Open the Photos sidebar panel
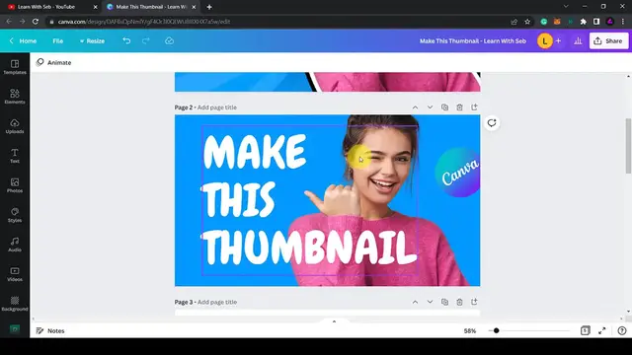The width and height of the screenshot is (632, 355). pyautogui.click(x=15, y=185)
